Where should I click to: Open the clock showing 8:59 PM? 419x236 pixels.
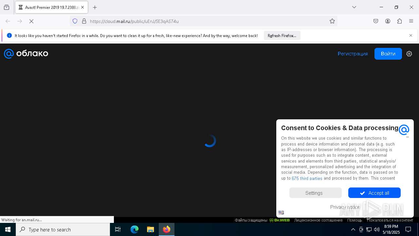(391, 229)
